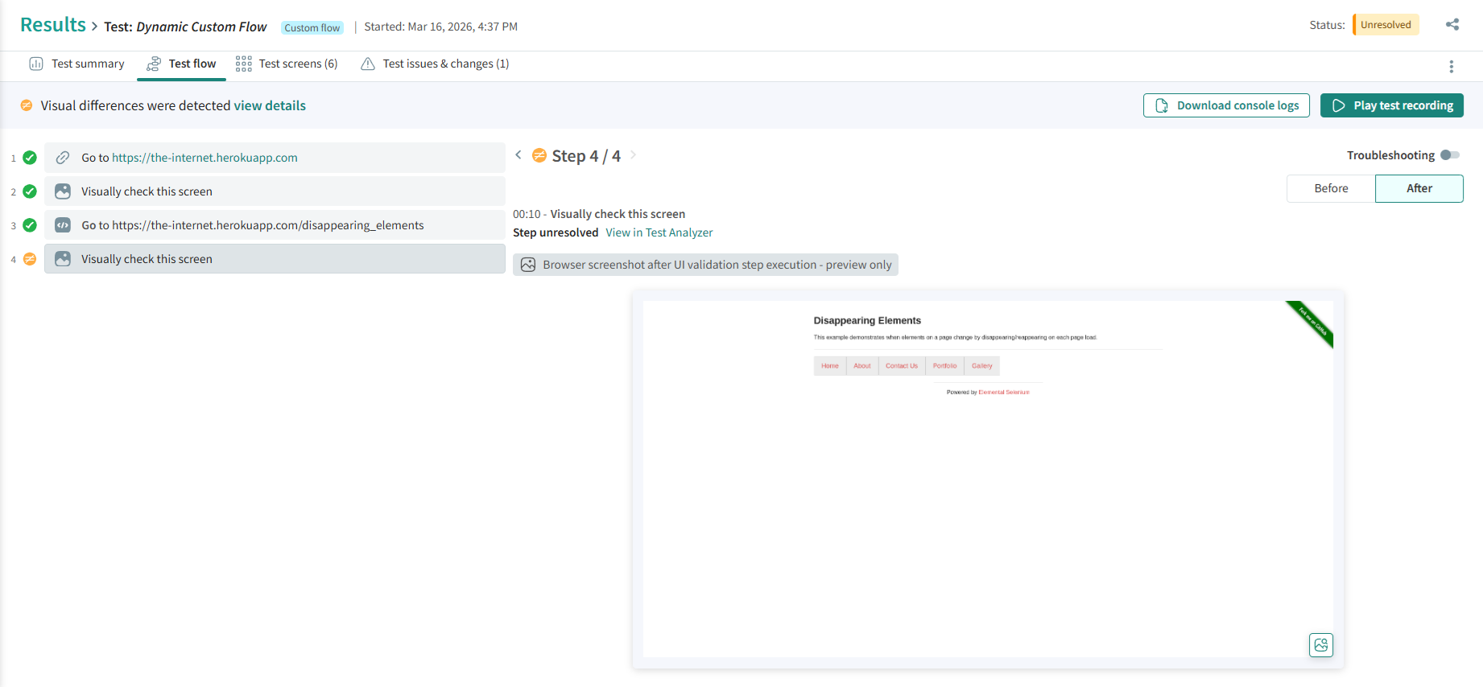1483x687 pixels.
Task: Go to next step using right chevron
Action: tap(633, 155)
